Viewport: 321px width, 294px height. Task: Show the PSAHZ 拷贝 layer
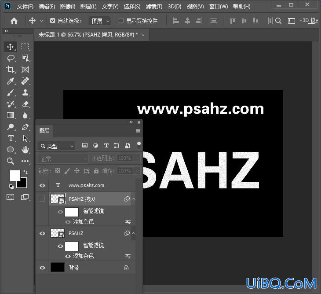[42, 199]
